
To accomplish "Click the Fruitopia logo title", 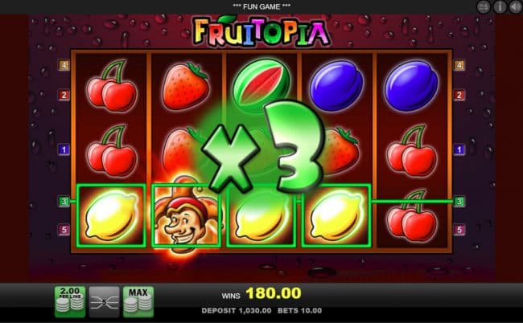I will (x=261, y=31).
